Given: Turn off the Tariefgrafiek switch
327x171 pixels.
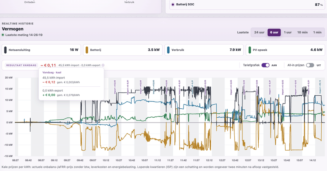Looking at the screenshot, I should click(x=265, y=65).
